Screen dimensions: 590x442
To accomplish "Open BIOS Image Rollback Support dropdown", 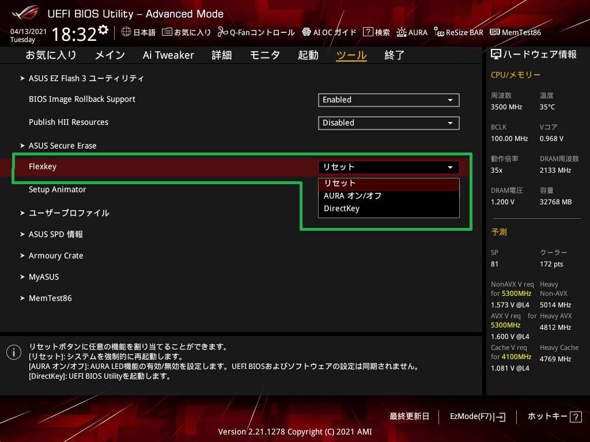I will (389, 100).
